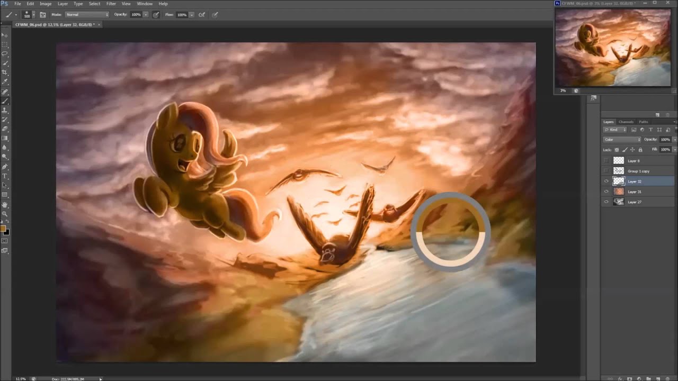Open the Brush Preset picker arrow
This screenshot has width=678, height=381.
(x=33, y=15)
